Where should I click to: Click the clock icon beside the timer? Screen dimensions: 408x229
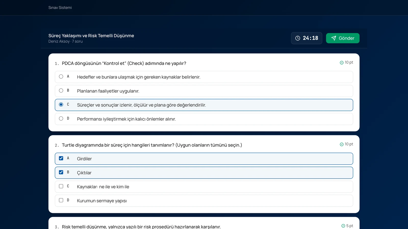tap(298, 38)
